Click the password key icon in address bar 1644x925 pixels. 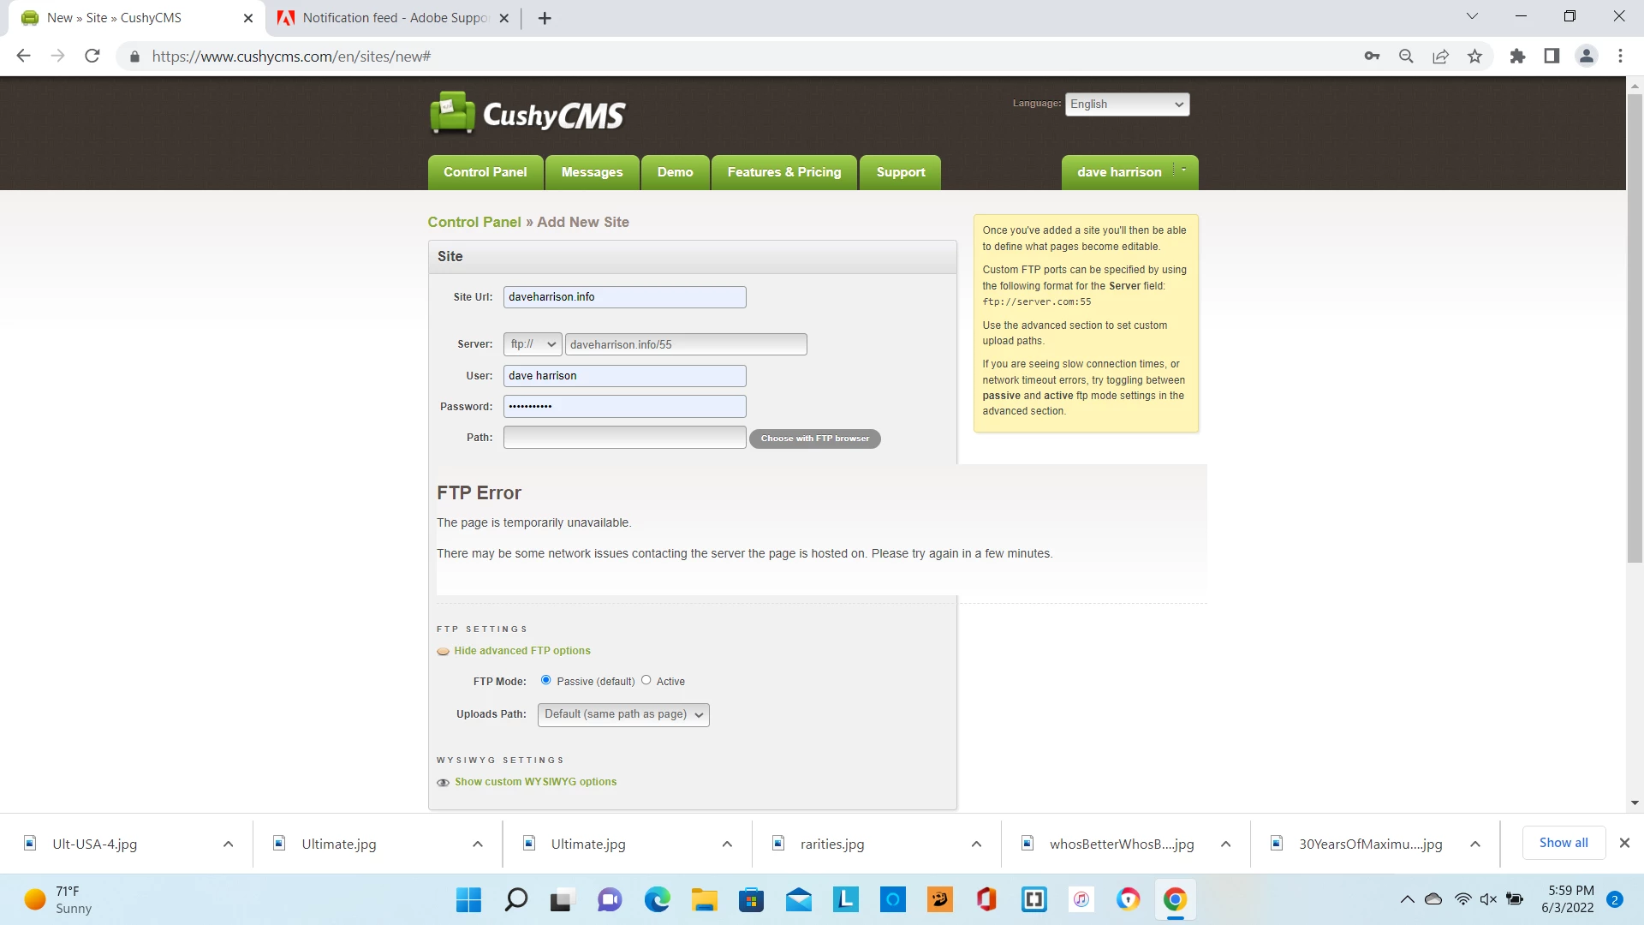1372,57
